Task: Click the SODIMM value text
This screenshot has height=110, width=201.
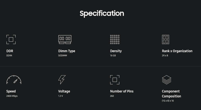Action: tap(63, 56)
